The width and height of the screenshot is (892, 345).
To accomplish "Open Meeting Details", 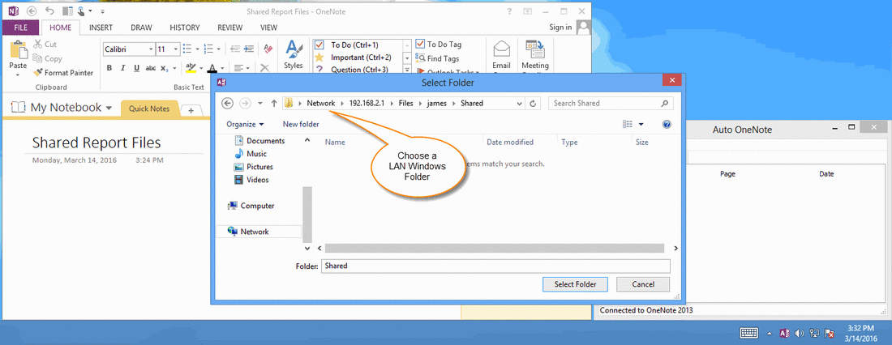I will (x=535, y=56).
